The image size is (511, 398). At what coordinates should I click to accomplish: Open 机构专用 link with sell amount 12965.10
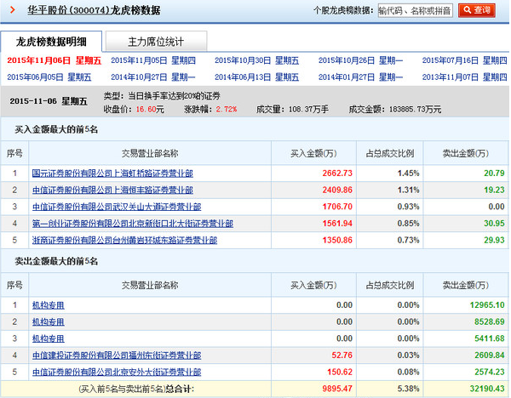point(49,305)
